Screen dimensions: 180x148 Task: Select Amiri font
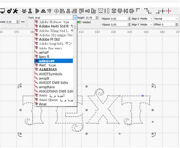[54, 96]
